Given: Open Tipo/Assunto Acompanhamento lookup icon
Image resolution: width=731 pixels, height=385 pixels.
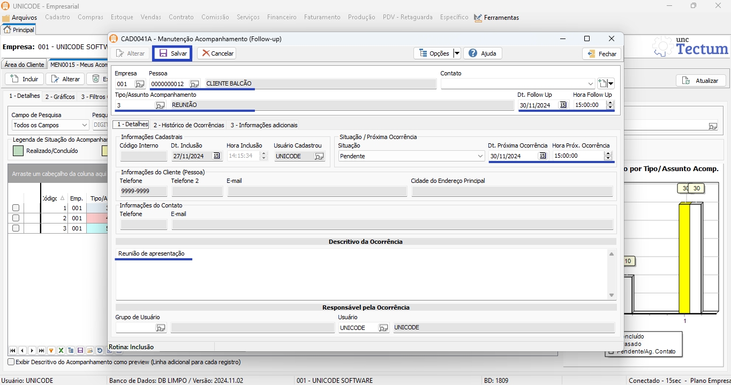Looking at the screenshot, I should (x=160, y=105).
